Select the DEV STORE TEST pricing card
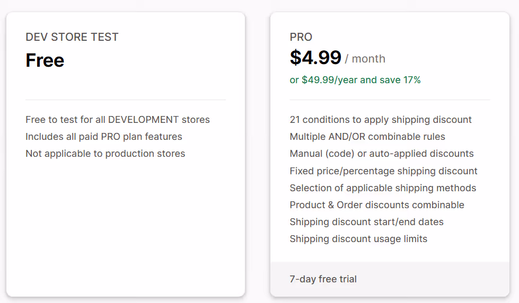The image size is (519, 303). click(126, 155)
